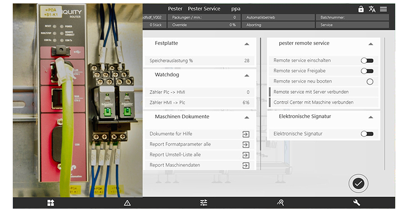Show alarms via warning triangle icon

[x=127, y=203]
